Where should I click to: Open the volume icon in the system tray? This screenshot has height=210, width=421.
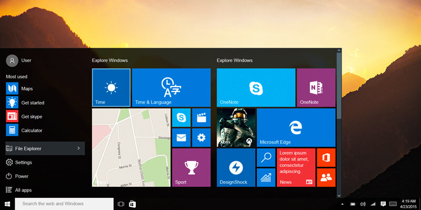pos(363,204)
